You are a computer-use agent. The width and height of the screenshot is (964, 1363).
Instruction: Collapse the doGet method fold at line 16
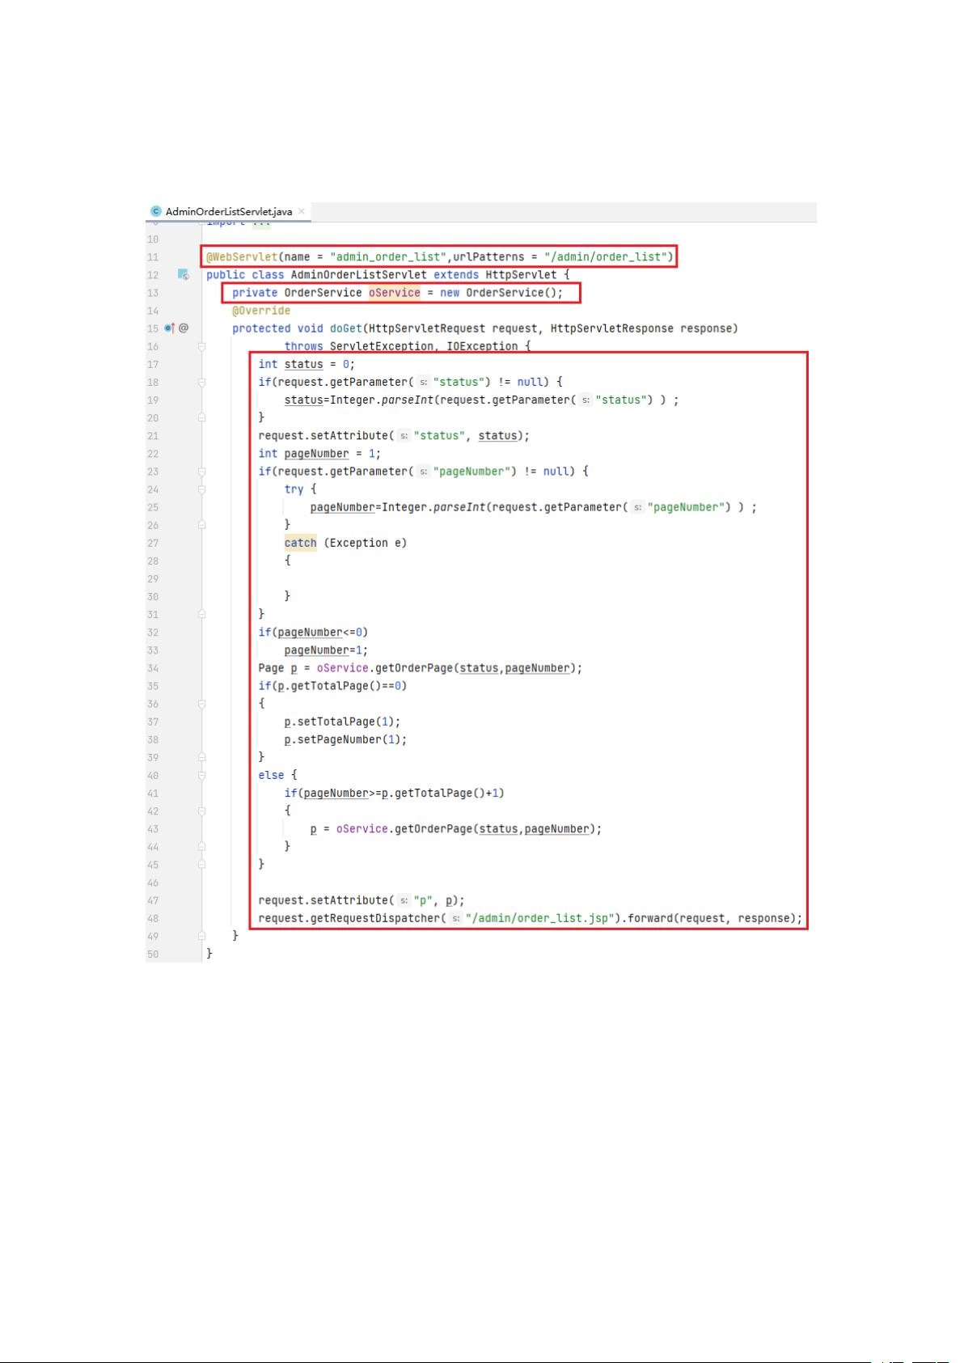(202, 346)
